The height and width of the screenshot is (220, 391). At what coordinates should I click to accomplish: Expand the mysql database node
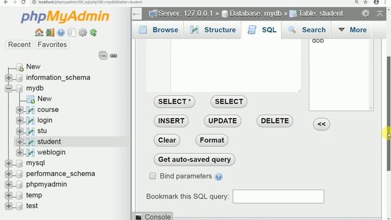tap(9, 163)
